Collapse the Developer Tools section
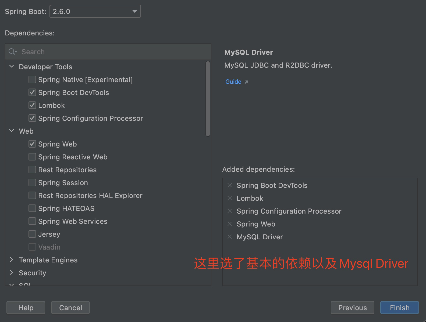Screen dimensions: 426x322 click(12, 67)
